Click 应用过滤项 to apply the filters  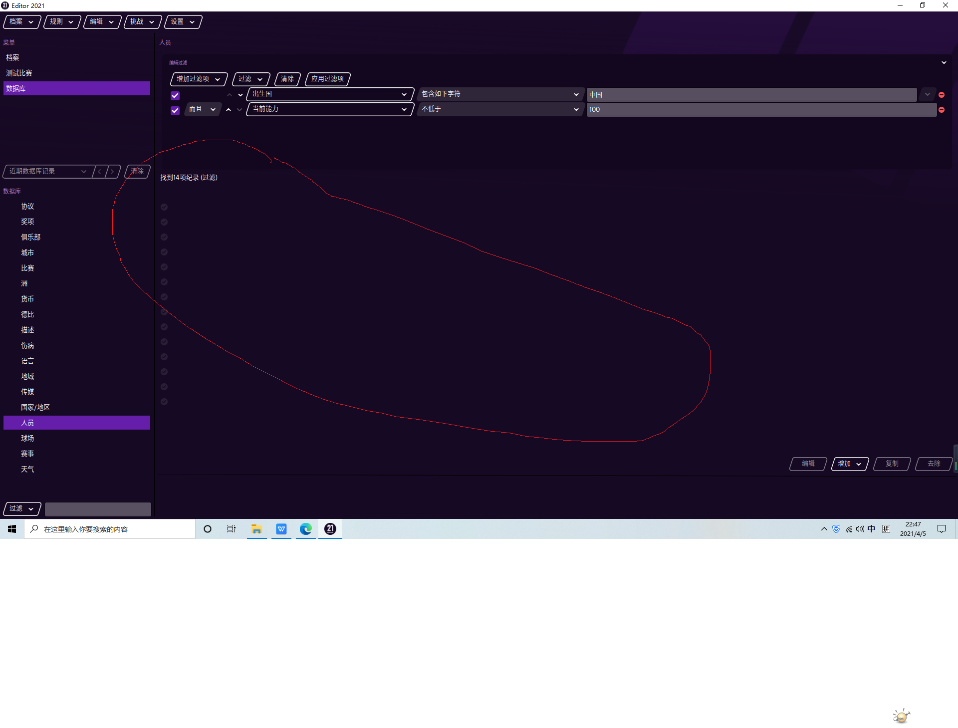(x=327, y=79)
